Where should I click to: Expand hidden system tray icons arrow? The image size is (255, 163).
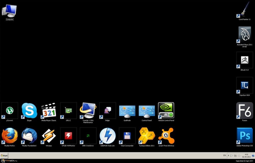(x=228, y=155)
